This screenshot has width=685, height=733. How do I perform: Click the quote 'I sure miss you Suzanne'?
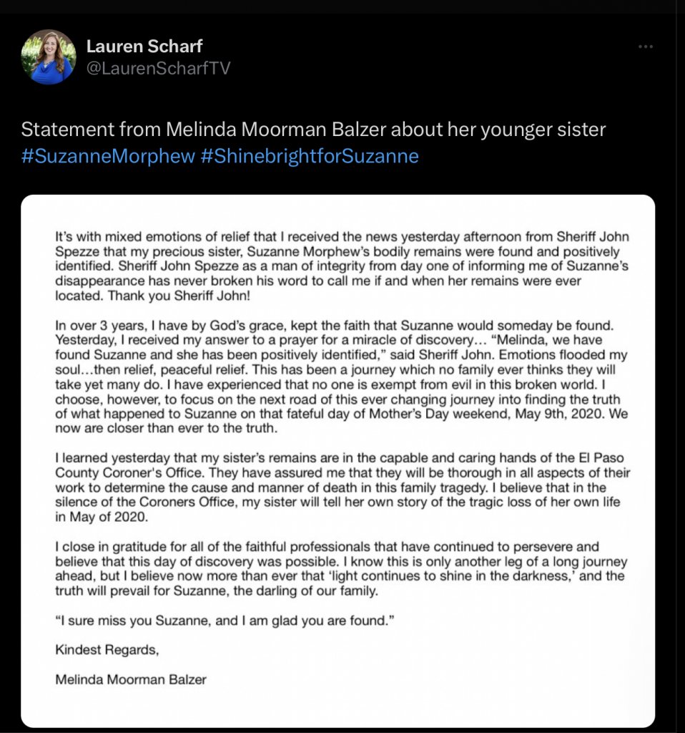[225, 623]
